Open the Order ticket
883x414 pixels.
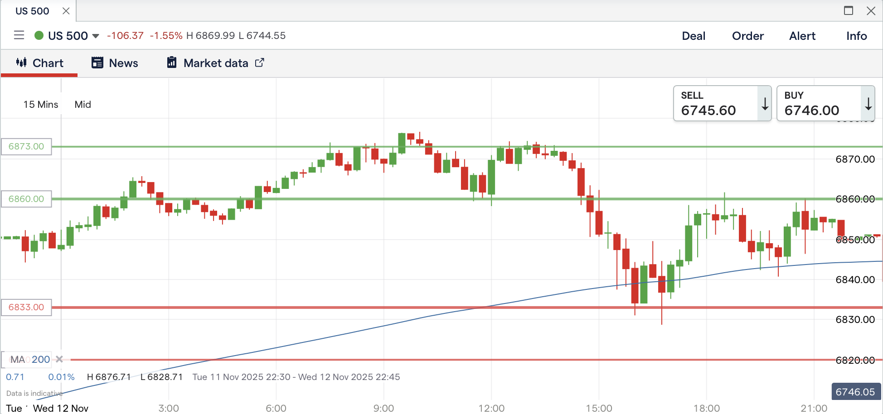click(x=748, y=36)
